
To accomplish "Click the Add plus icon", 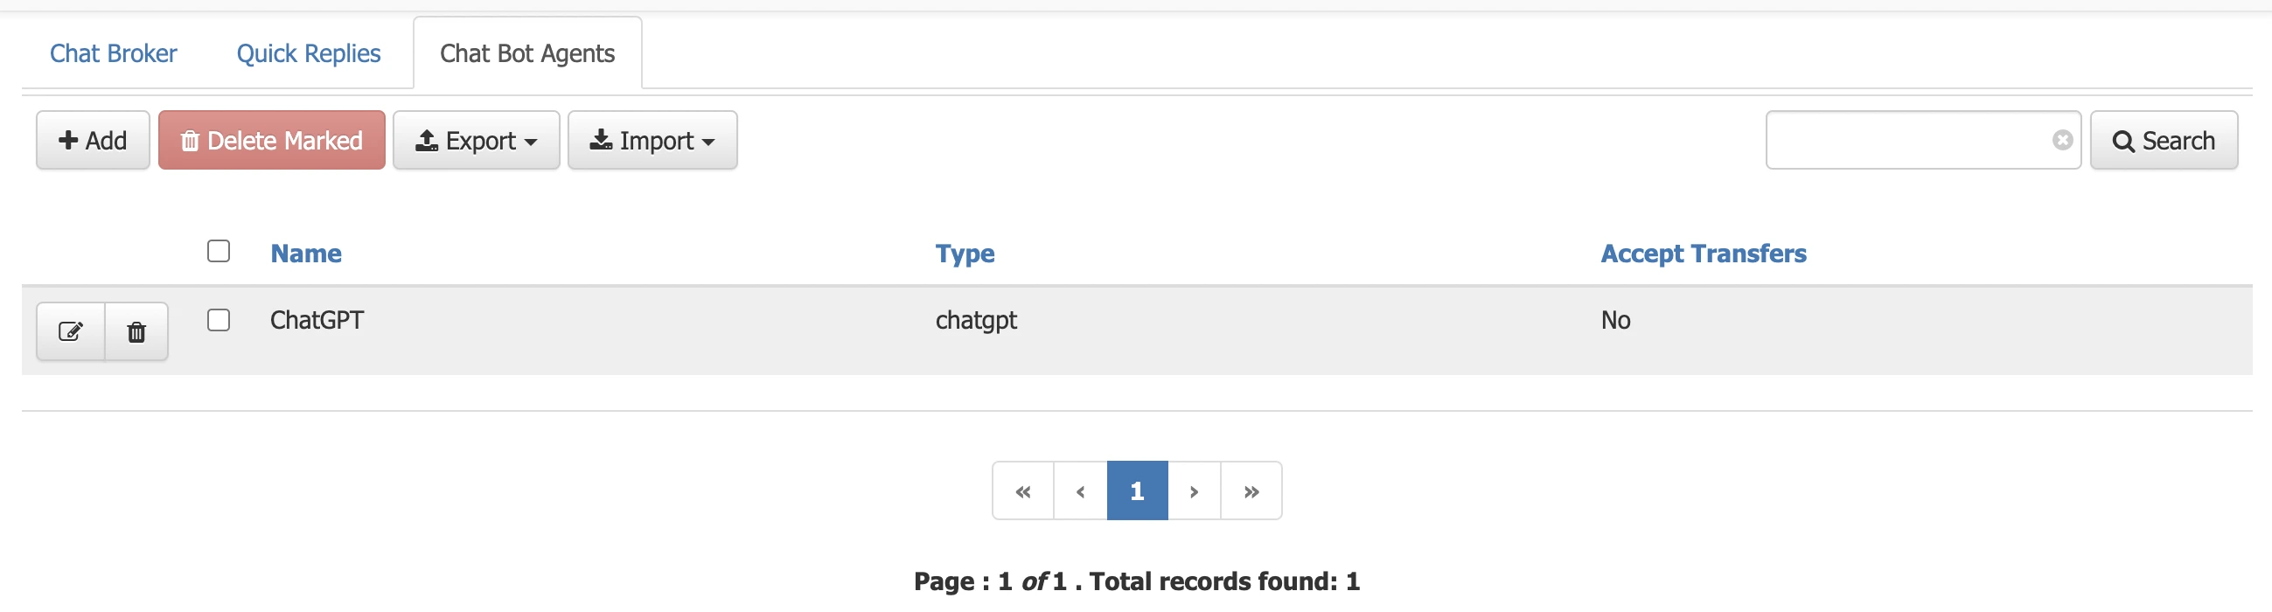I will [67, 139].
